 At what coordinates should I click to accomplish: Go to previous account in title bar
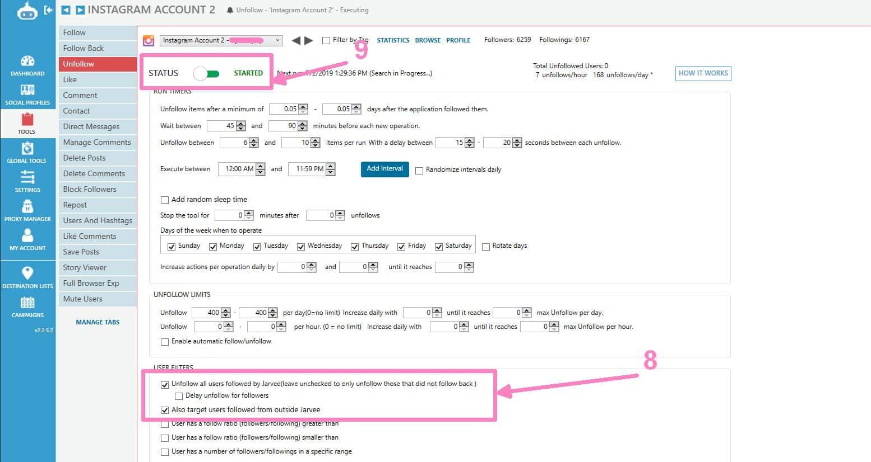(x=66, y=10)
